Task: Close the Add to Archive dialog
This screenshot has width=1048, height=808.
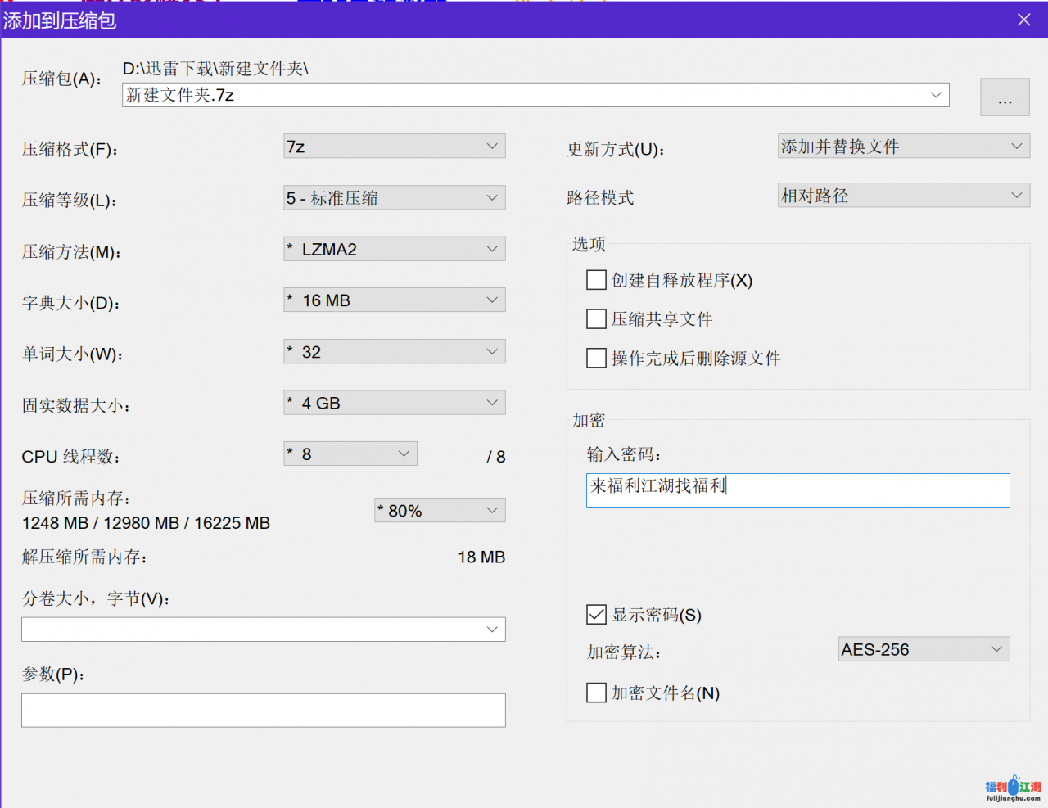Action: coord(1023,20)
